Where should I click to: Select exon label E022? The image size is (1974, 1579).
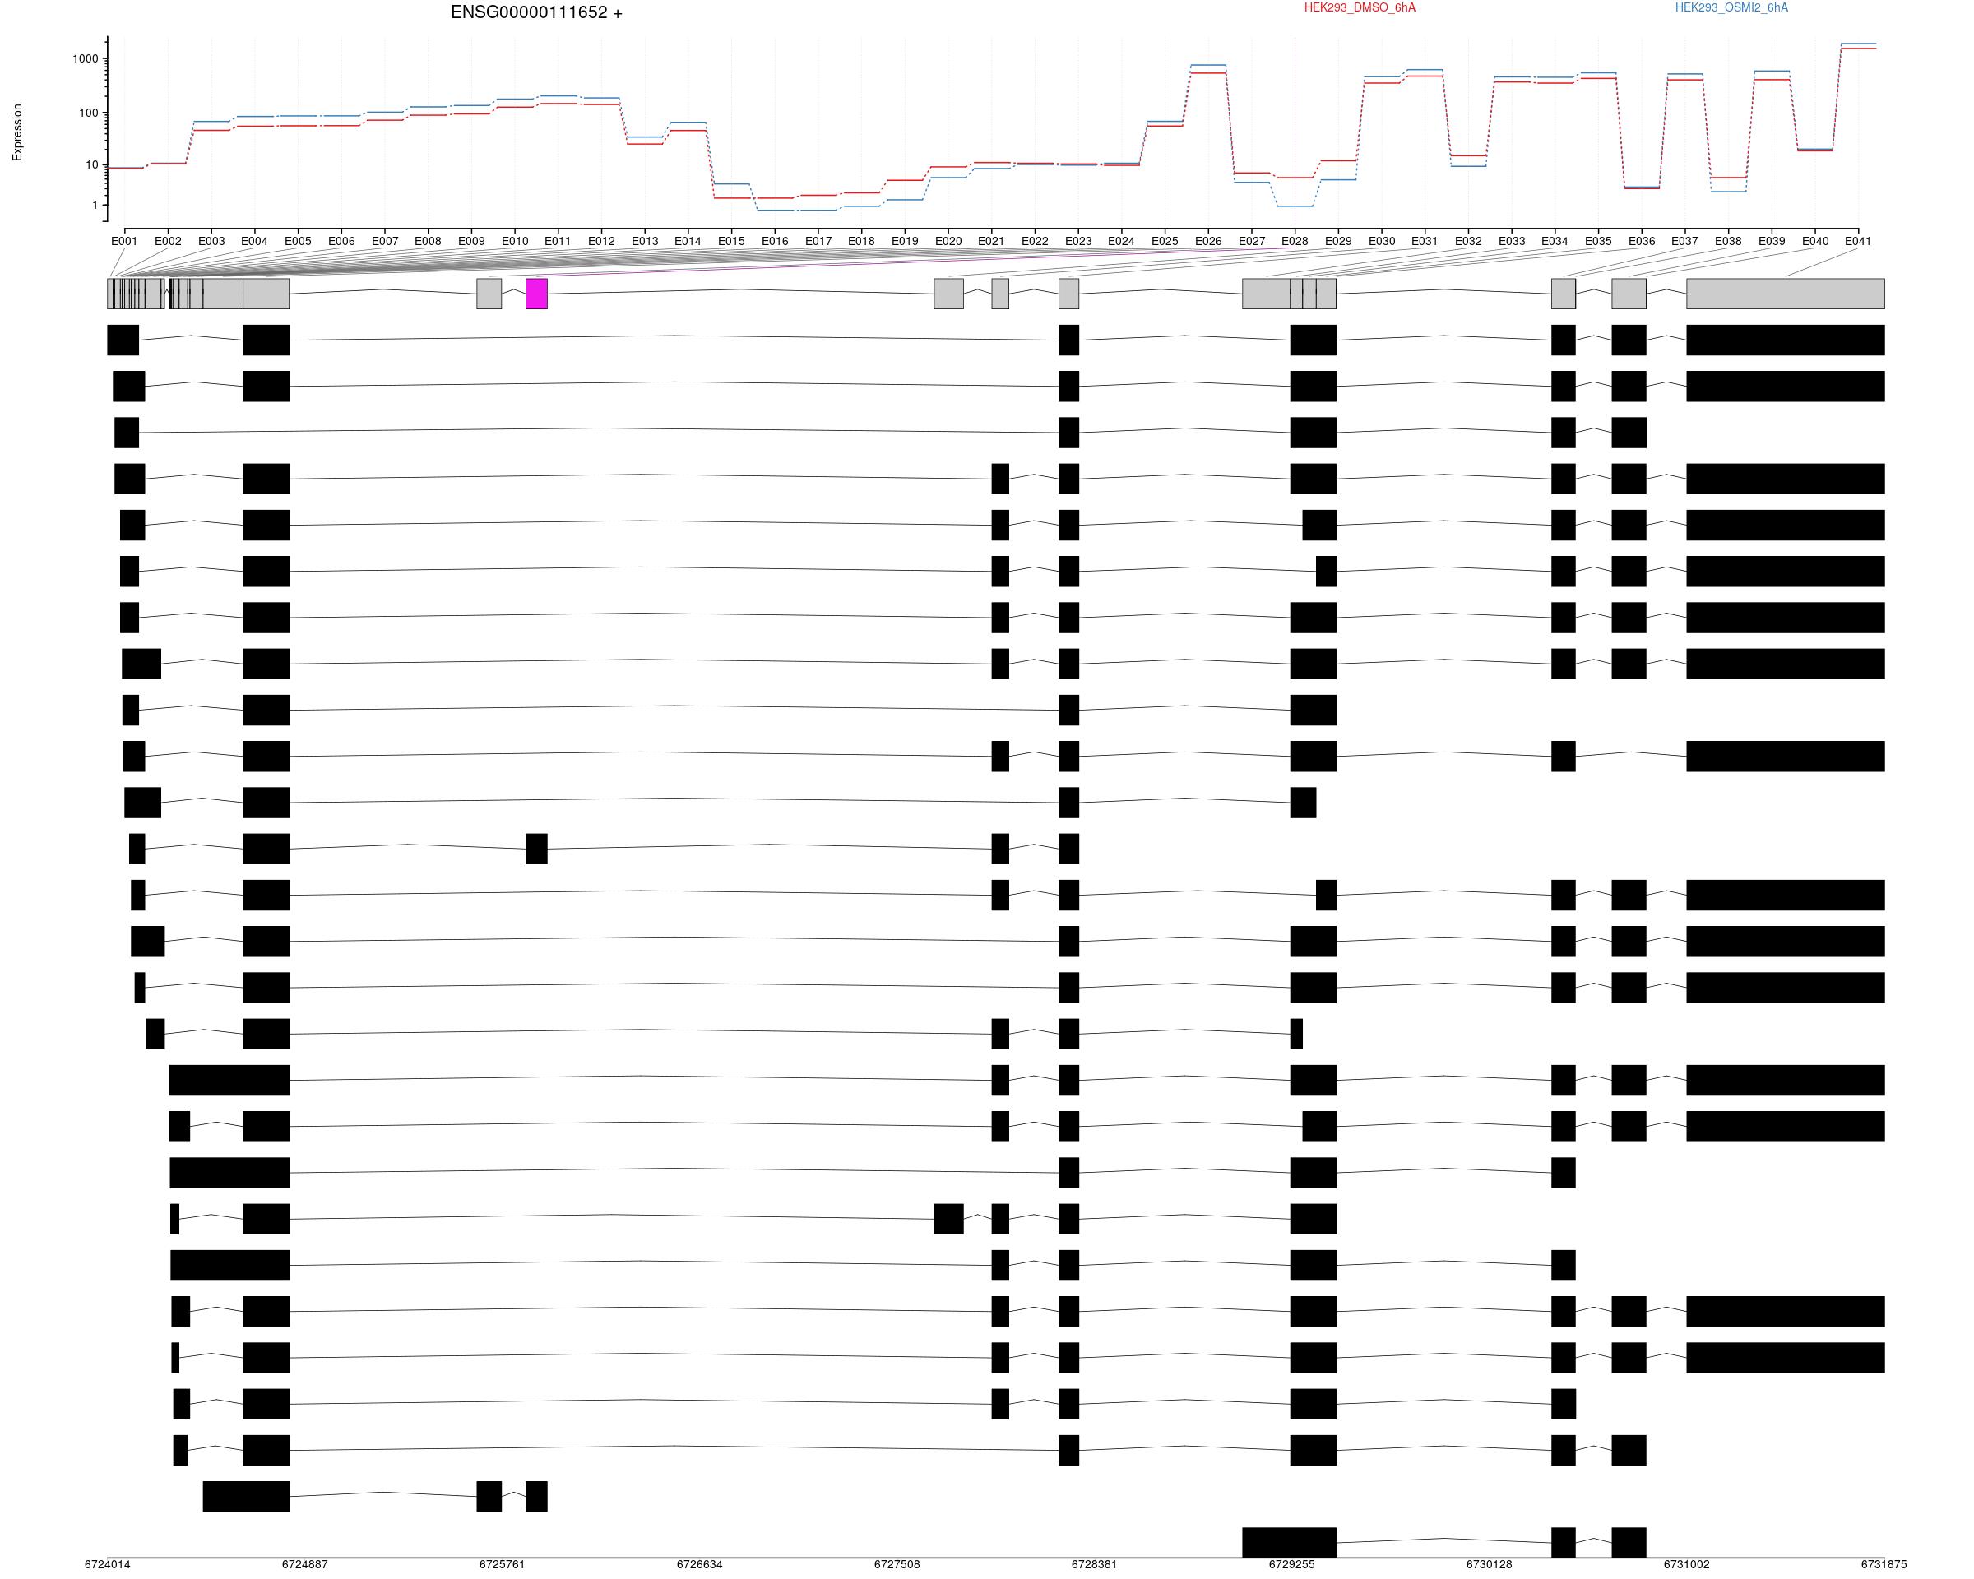pos(1035,242)
